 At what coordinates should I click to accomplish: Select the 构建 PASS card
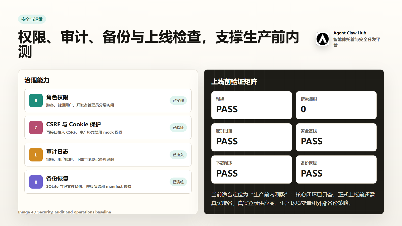click(x=252, y=105)
